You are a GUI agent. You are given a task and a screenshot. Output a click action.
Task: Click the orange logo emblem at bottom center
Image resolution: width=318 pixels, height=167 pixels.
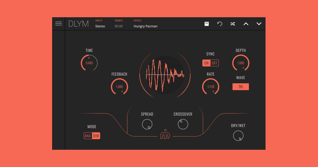[x=165, y=134]
